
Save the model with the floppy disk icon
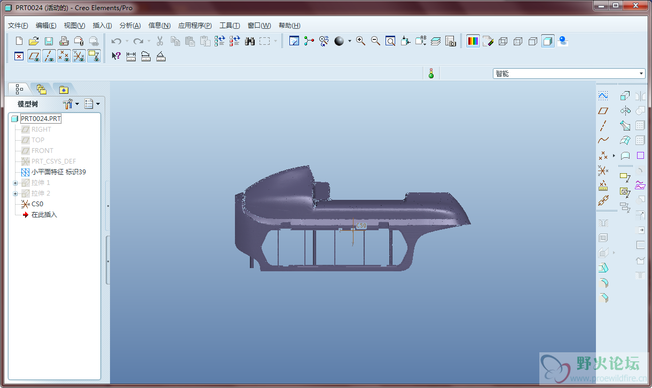click(x=49, y=41)
